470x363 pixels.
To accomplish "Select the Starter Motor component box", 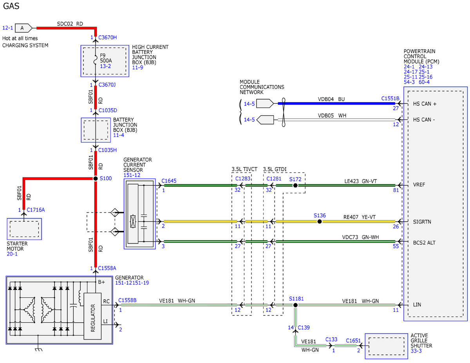I will 24,229.
